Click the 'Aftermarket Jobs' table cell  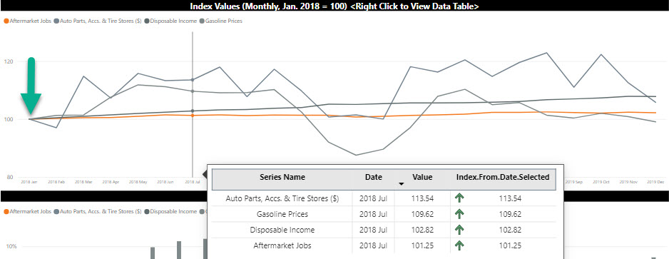pyautogui.click(x=282, y=245)
